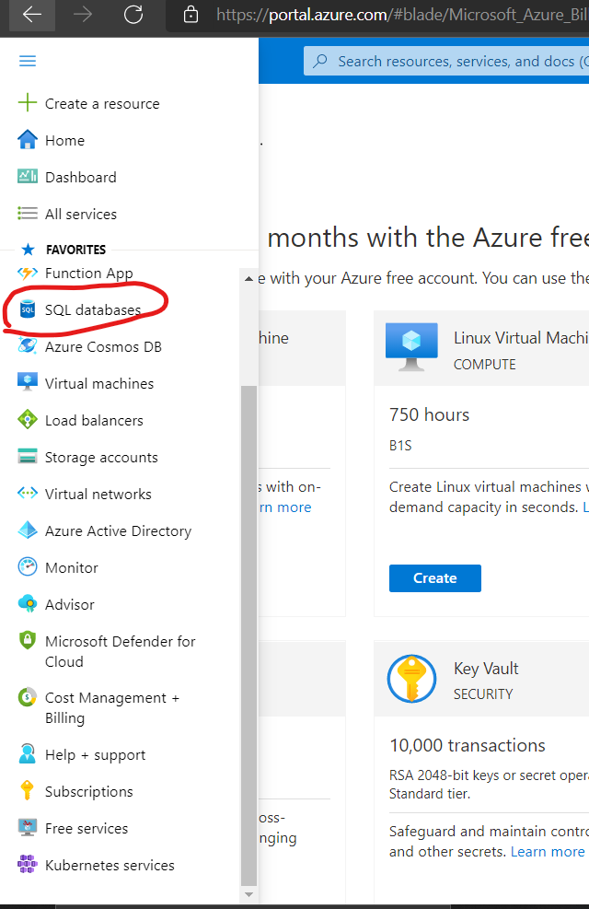This screenshot has width=589, height=909.
Task: Click the Home house icon
Action: [28, 140]
